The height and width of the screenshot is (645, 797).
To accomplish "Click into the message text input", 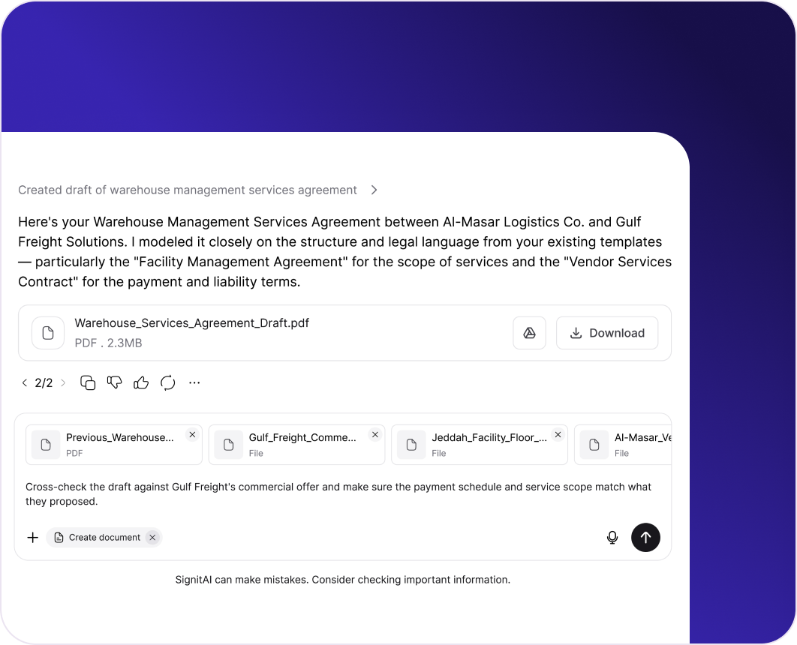I will pos(338,493).
